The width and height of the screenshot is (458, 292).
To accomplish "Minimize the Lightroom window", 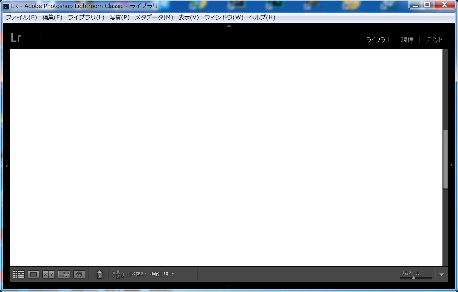I will [x=416, y=5].
